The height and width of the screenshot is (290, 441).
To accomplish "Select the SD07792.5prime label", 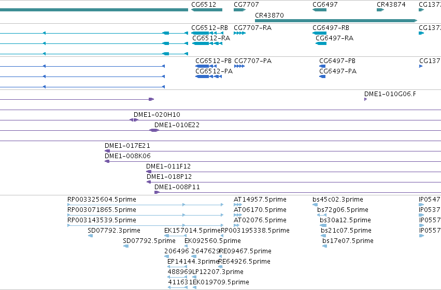I will 149,241.
